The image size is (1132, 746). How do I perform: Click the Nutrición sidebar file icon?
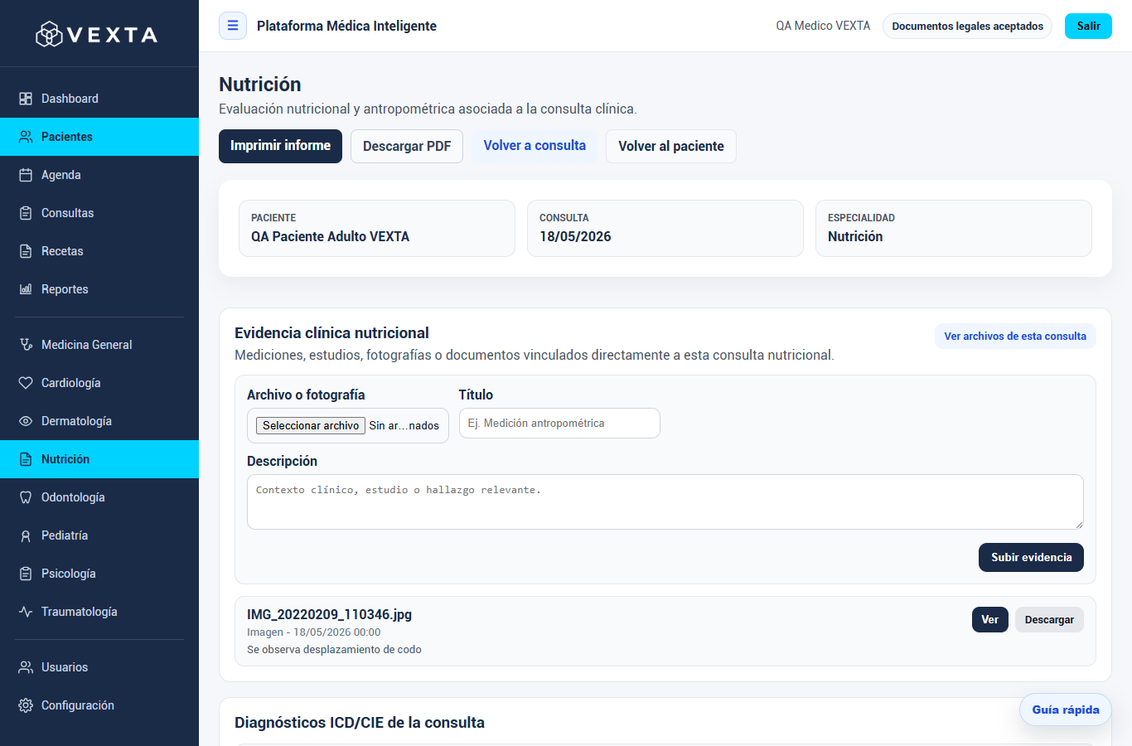tap(26, 459)
